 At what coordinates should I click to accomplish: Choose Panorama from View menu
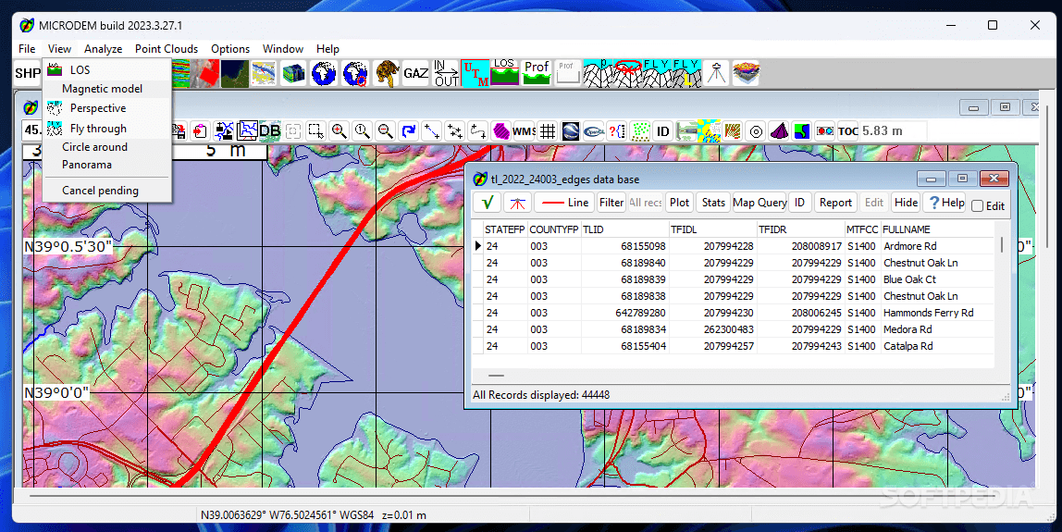pyautogui.click(x=107, y=165)
